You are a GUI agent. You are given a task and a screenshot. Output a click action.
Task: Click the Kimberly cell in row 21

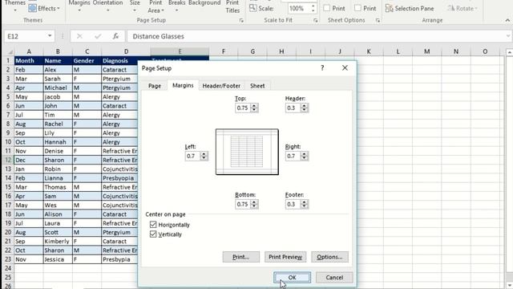[x=58, y=241]
